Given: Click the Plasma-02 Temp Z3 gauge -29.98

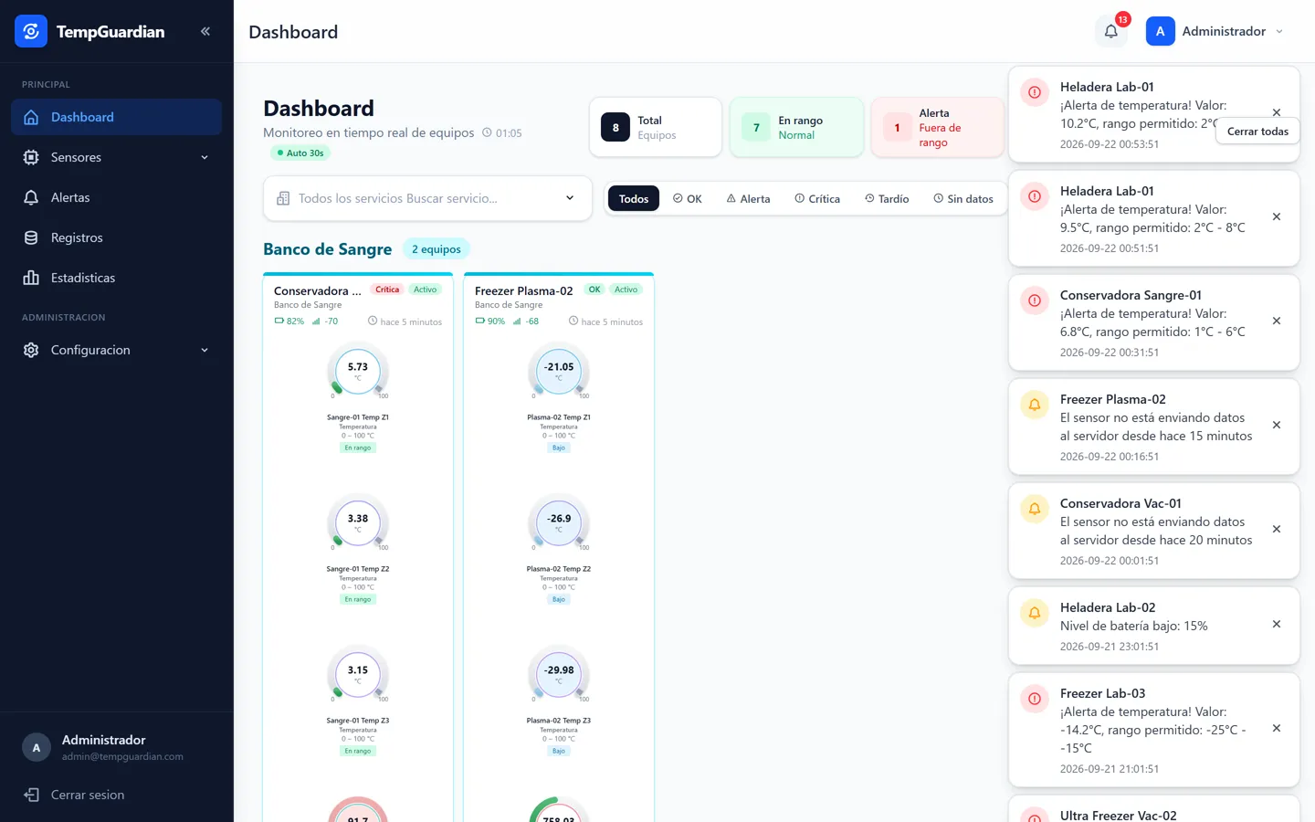Looking at the screenshot, I should click(559, 675).
